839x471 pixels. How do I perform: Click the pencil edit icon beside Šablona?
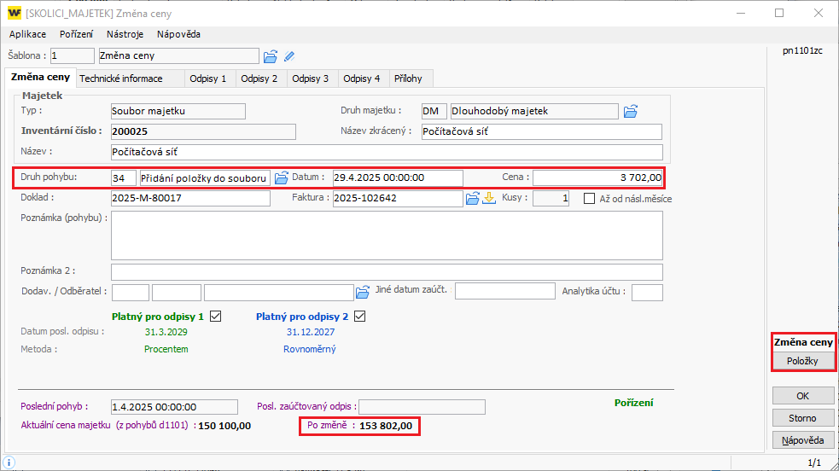289,56
